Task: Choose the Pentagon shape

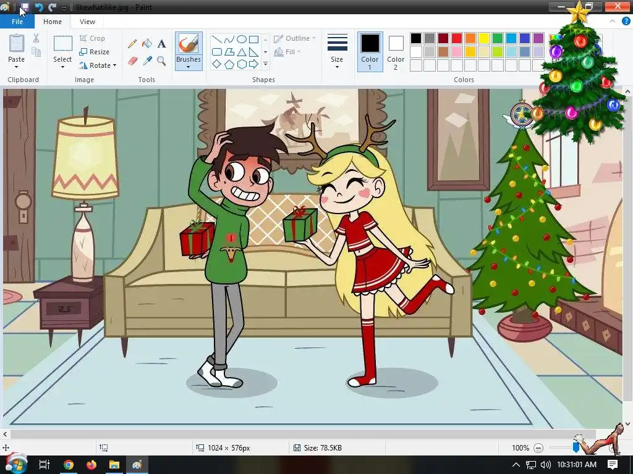Action: click(x=229, y=64)
